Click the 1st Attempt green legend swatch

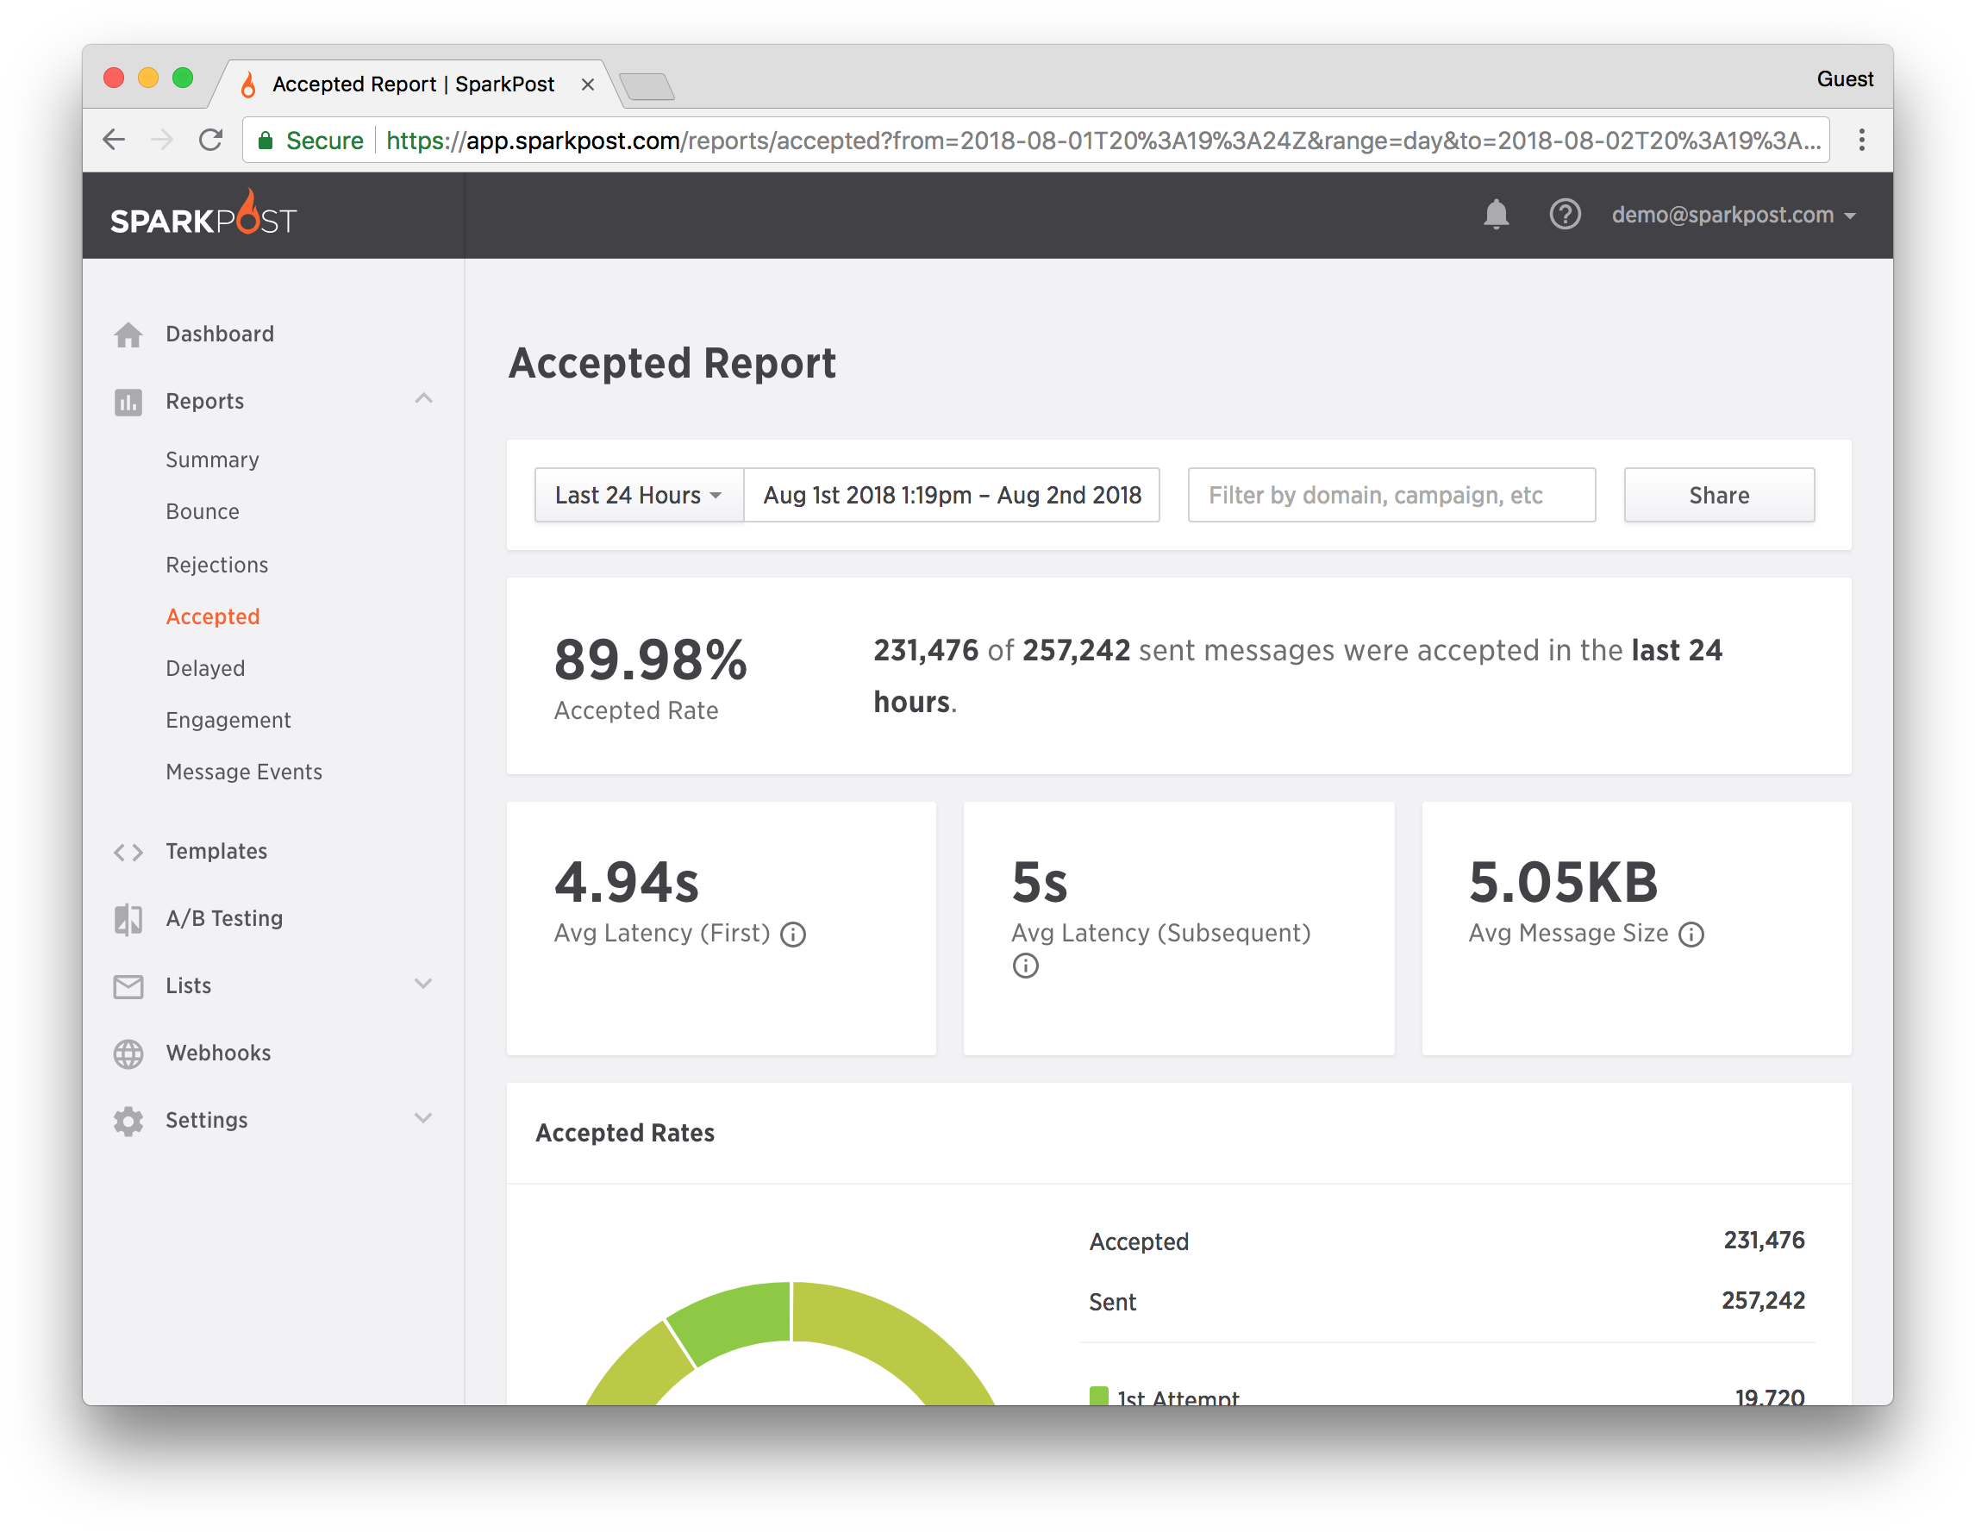coord(1099,1396)
